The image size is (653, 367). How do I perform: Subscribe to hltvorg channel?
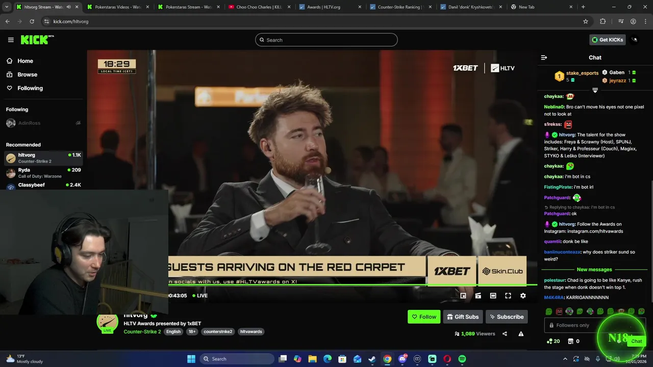pyautogui.click(x=507, y=317)
